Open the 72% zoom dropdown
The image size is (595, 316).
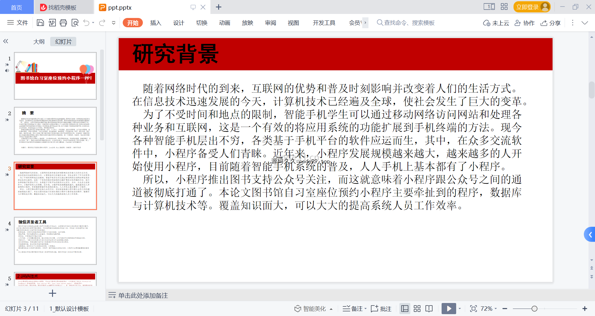[x=489, y=309]
